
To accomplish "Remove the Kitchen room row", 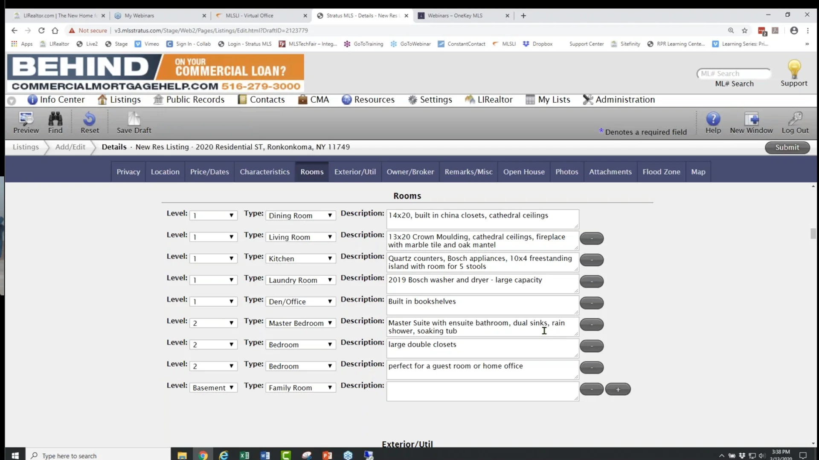I will [x=592, y=260].
